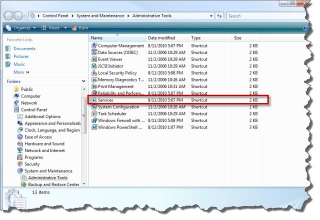Image resolution: width=320 pixels, height=220 pixels.
Task: Click the Folders tree scroll down arrow
Action: point(84,184)
